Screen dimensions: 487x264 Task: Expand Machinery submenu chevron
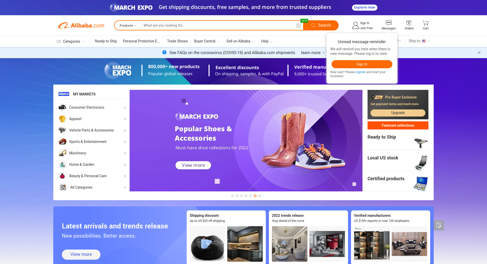click(x=125, y=153)
